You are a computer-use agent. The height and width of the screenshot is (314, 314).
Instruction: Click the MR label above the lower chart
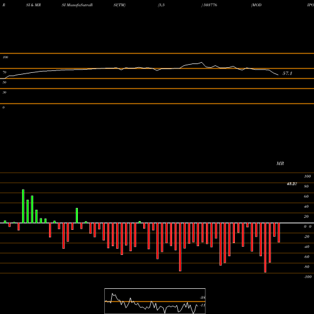pos(280,163)
